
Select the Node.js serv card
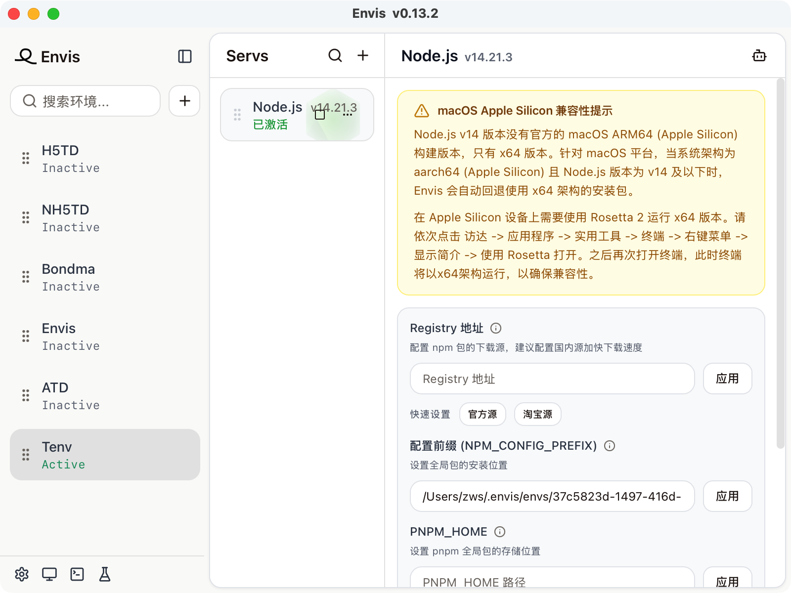[x=297, y=115]
